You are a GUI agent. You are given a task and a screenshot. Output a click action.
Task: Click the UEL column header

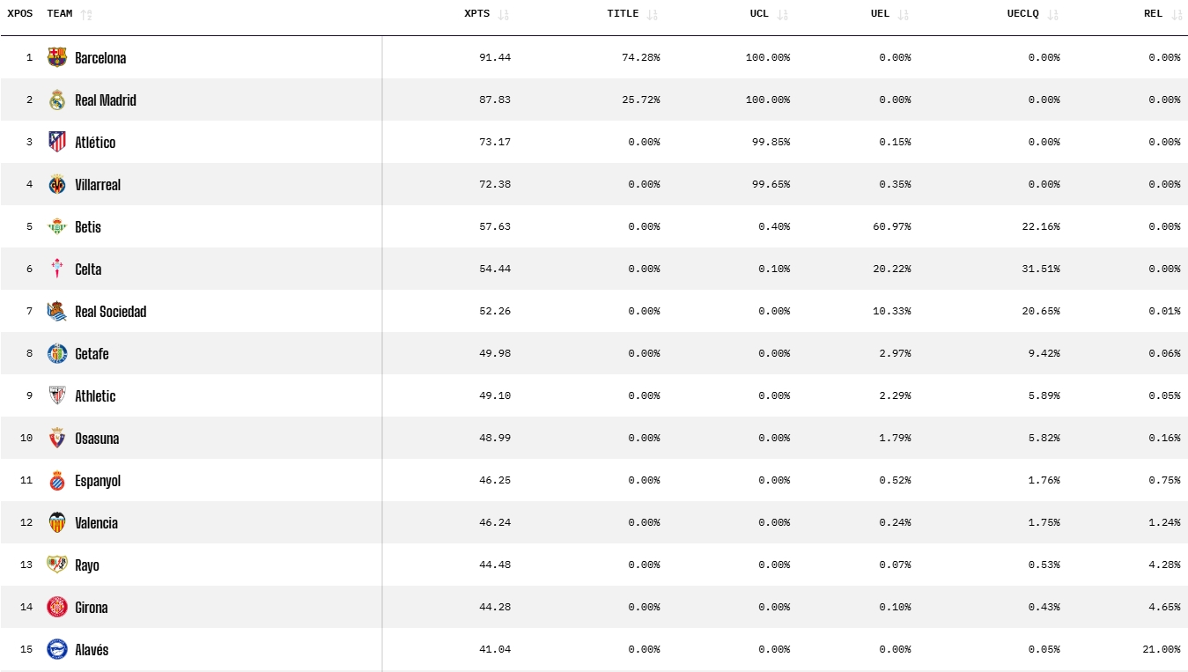(880, 14)
